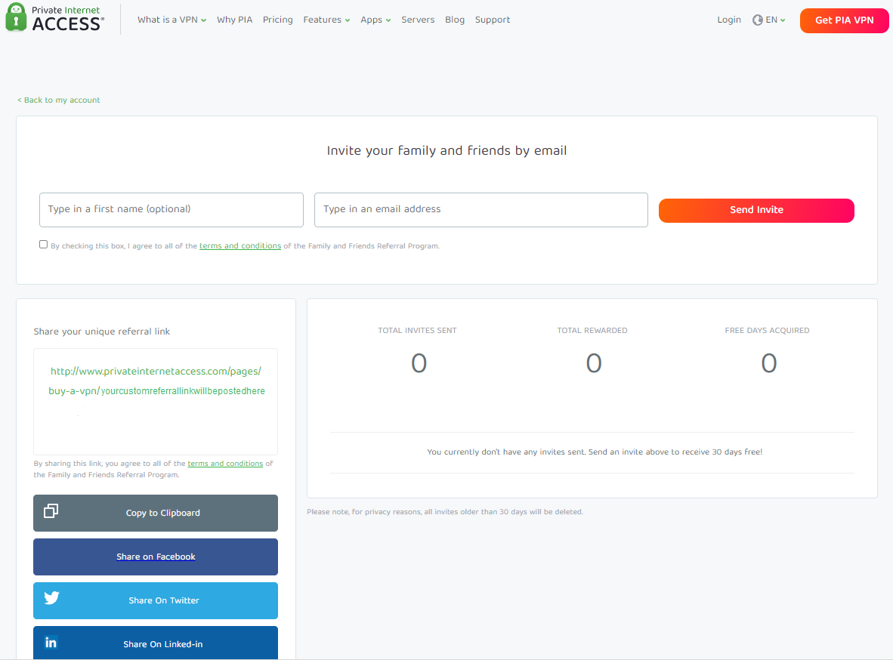Focus the email address input field
This screenshot has width=893, height=660.
pos(480,210)
